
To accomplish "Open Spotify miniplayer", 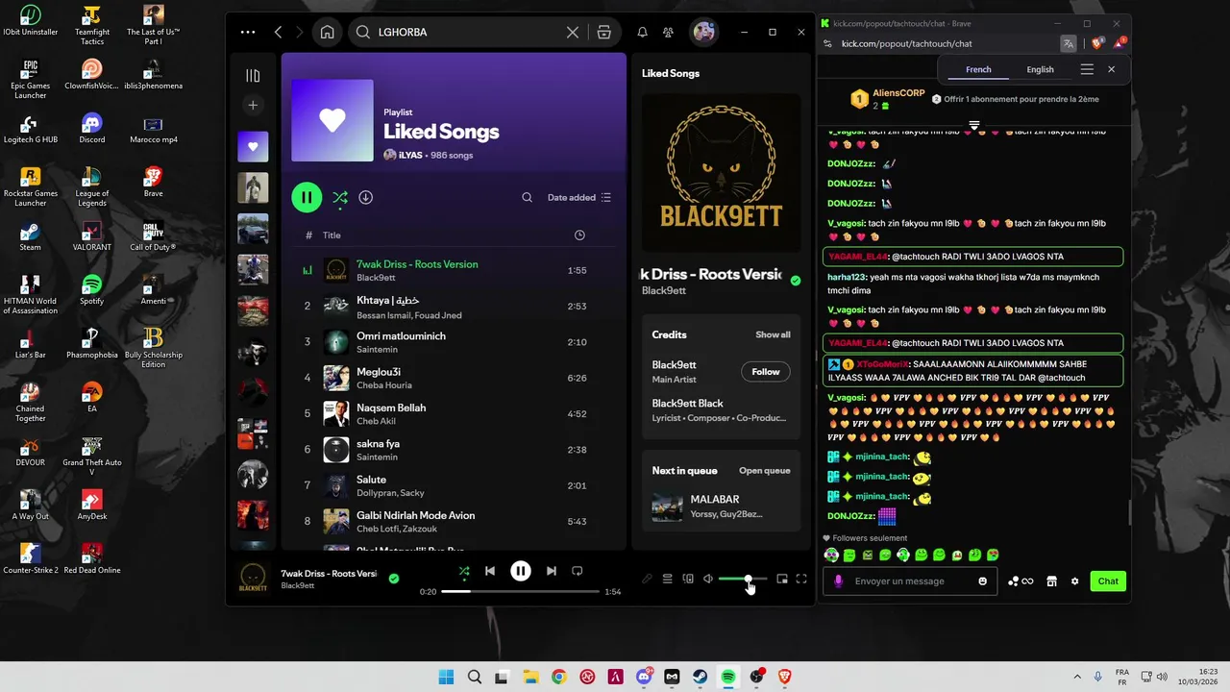I will coord(782,579).
